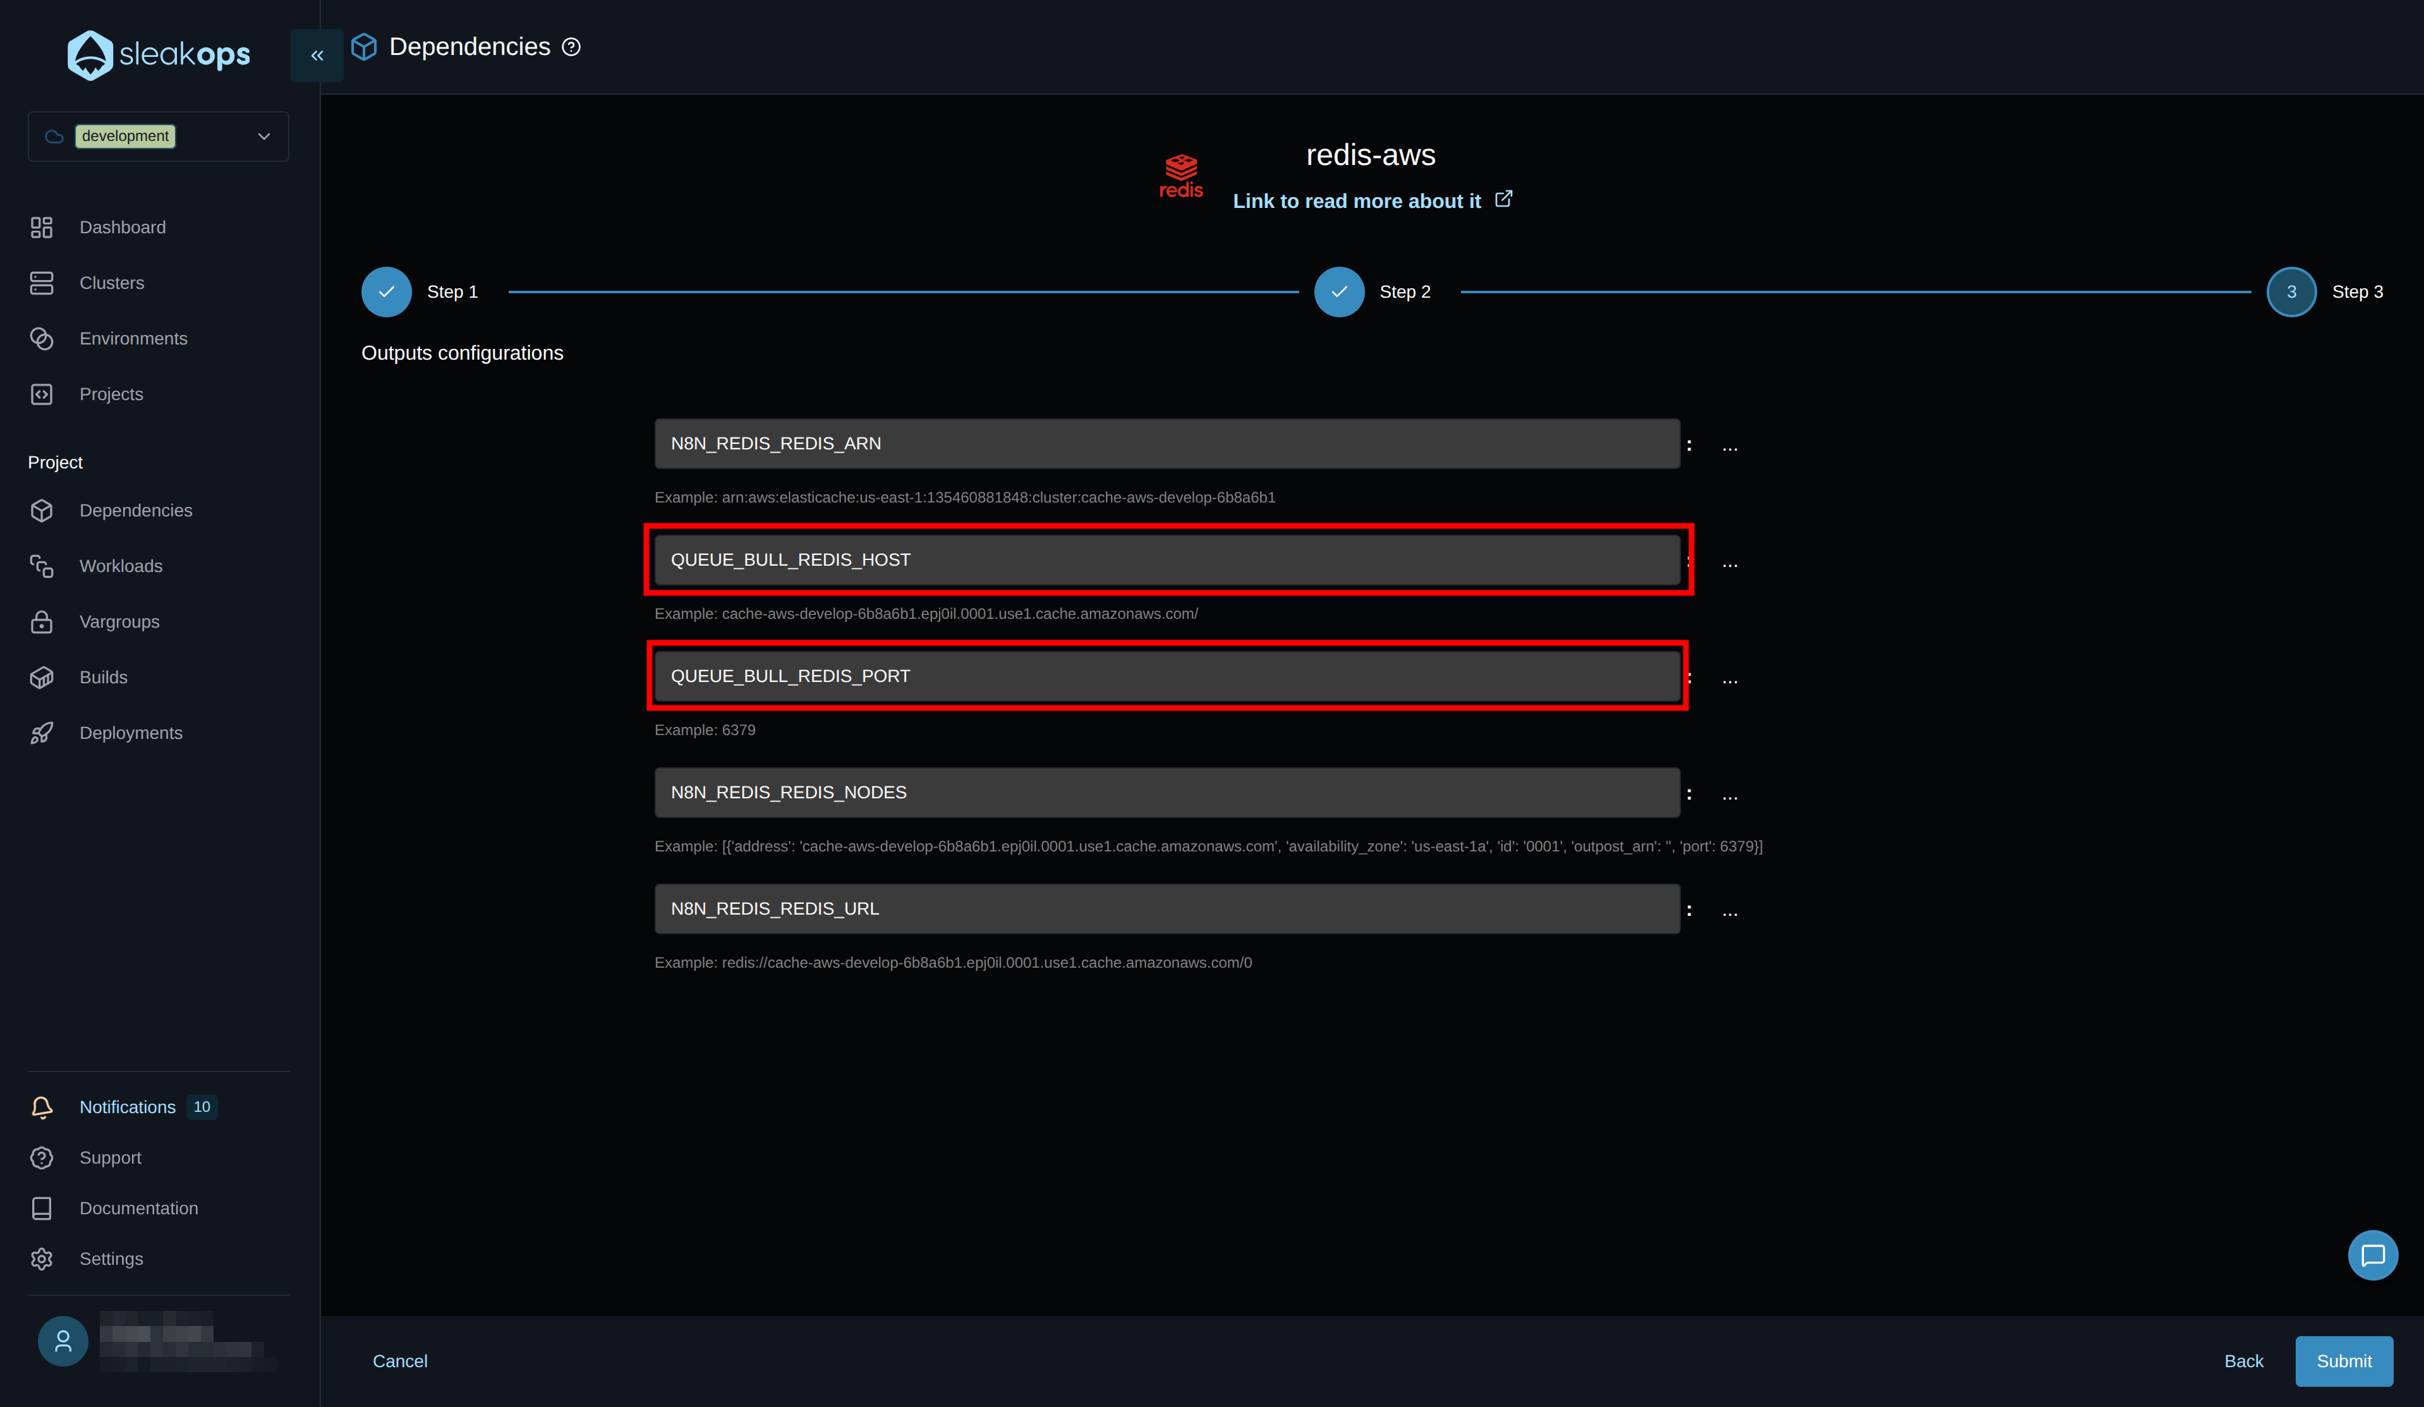The image size is (2424, 1407).
Task: Open the Builds section
Action: click(103, 676)
